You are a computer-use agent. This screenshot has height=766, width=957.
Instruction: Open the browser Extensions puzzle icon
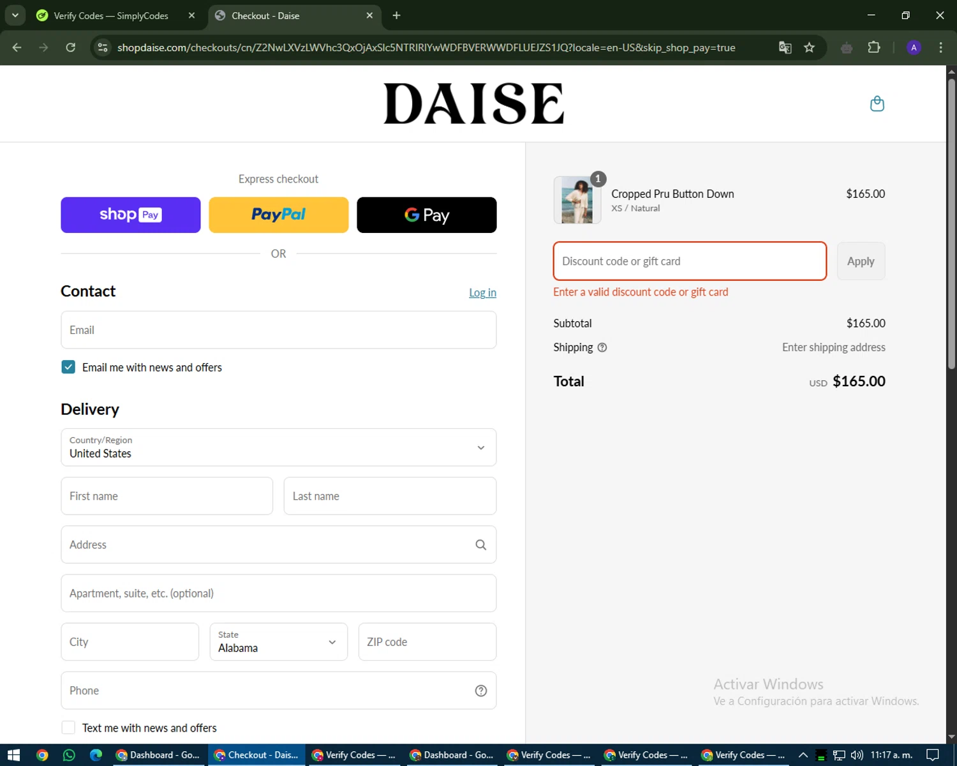[874, 47]
